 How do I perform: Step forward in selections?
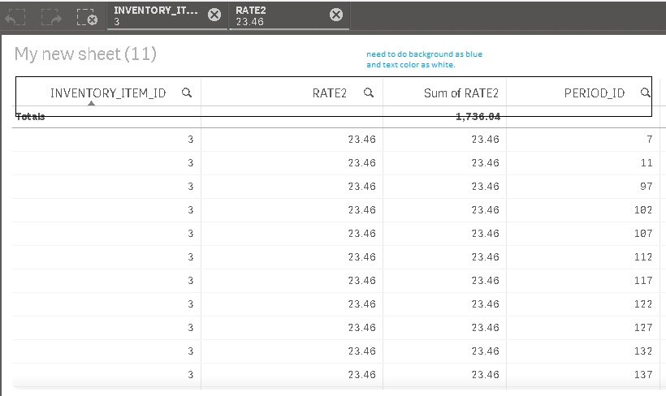[51, 17]
